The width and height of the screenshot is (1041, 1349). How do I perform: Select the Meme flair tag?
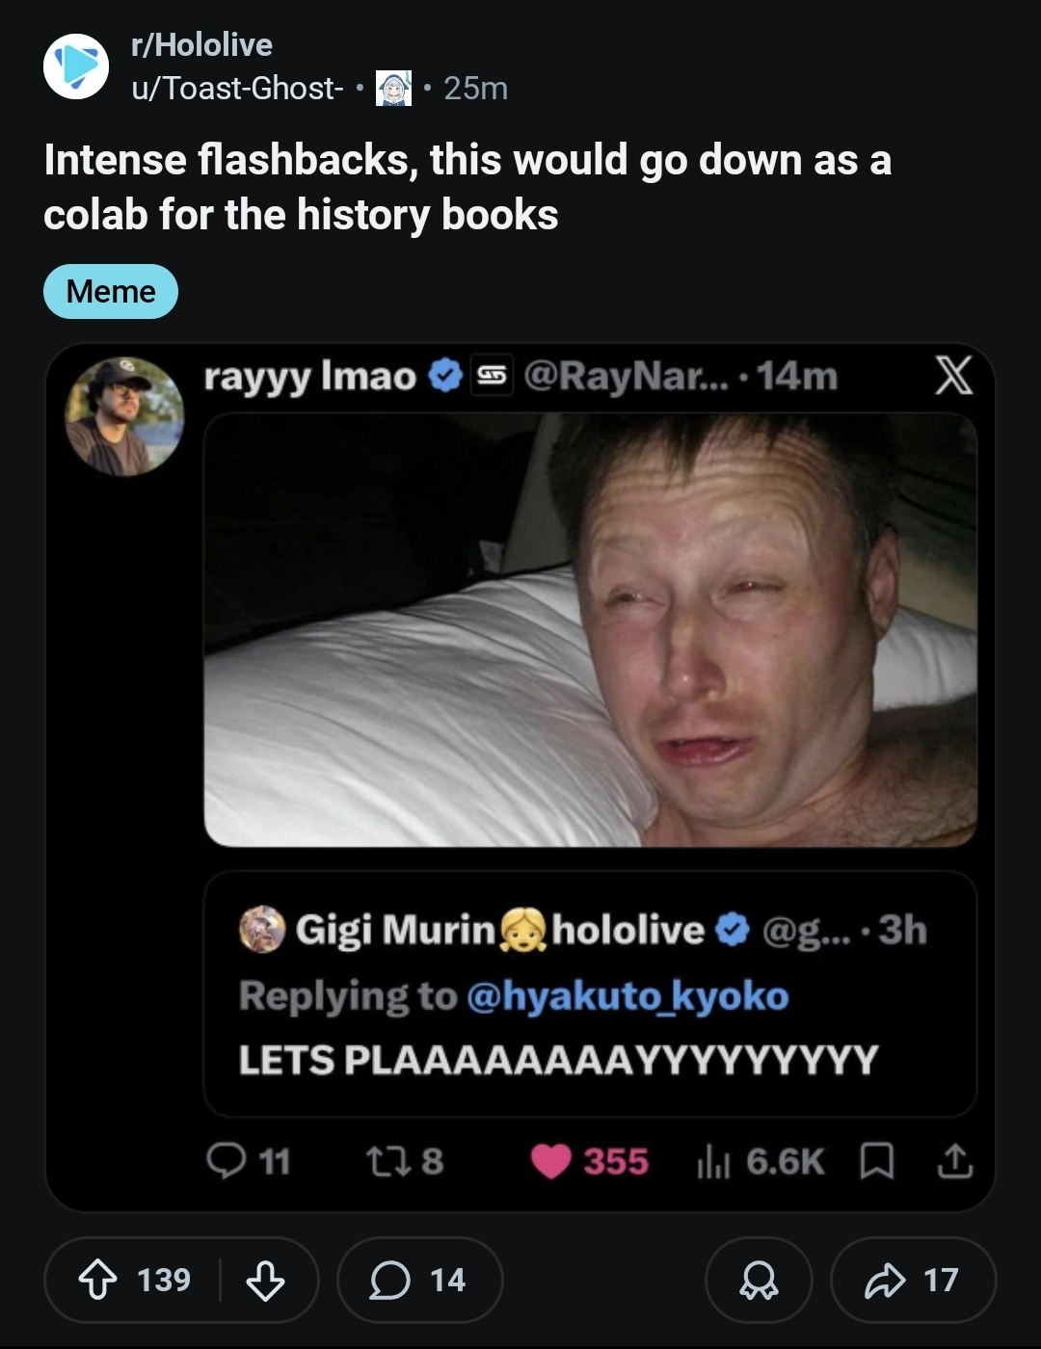pos(111,291)
